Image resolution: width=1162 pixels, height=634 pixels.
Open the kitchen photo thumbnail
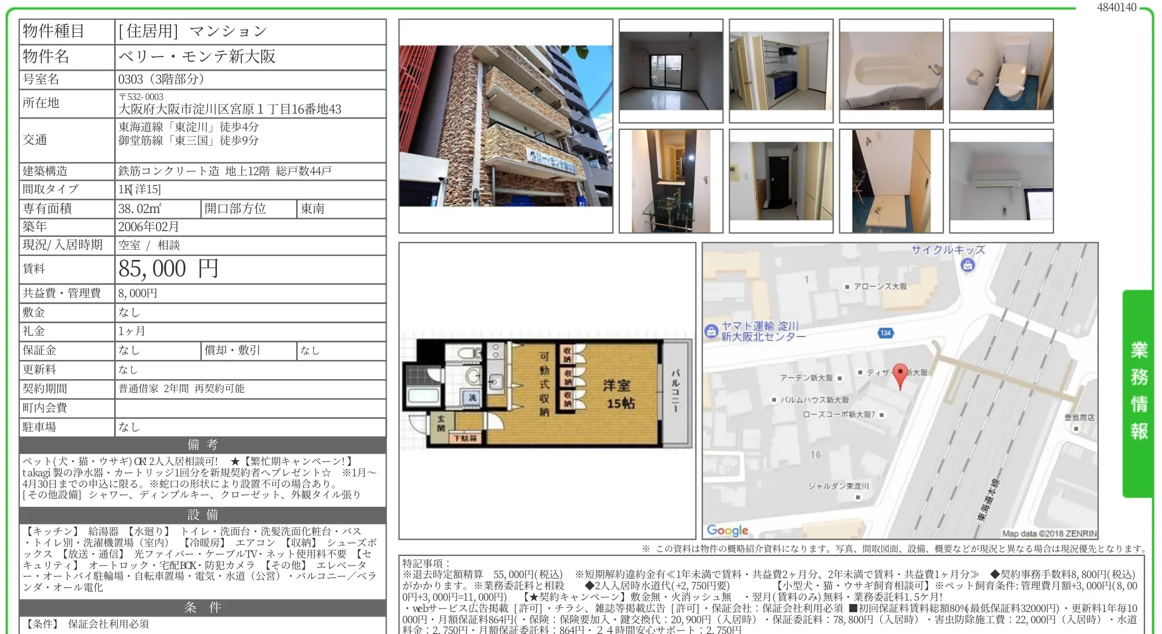tap(781, 70)
